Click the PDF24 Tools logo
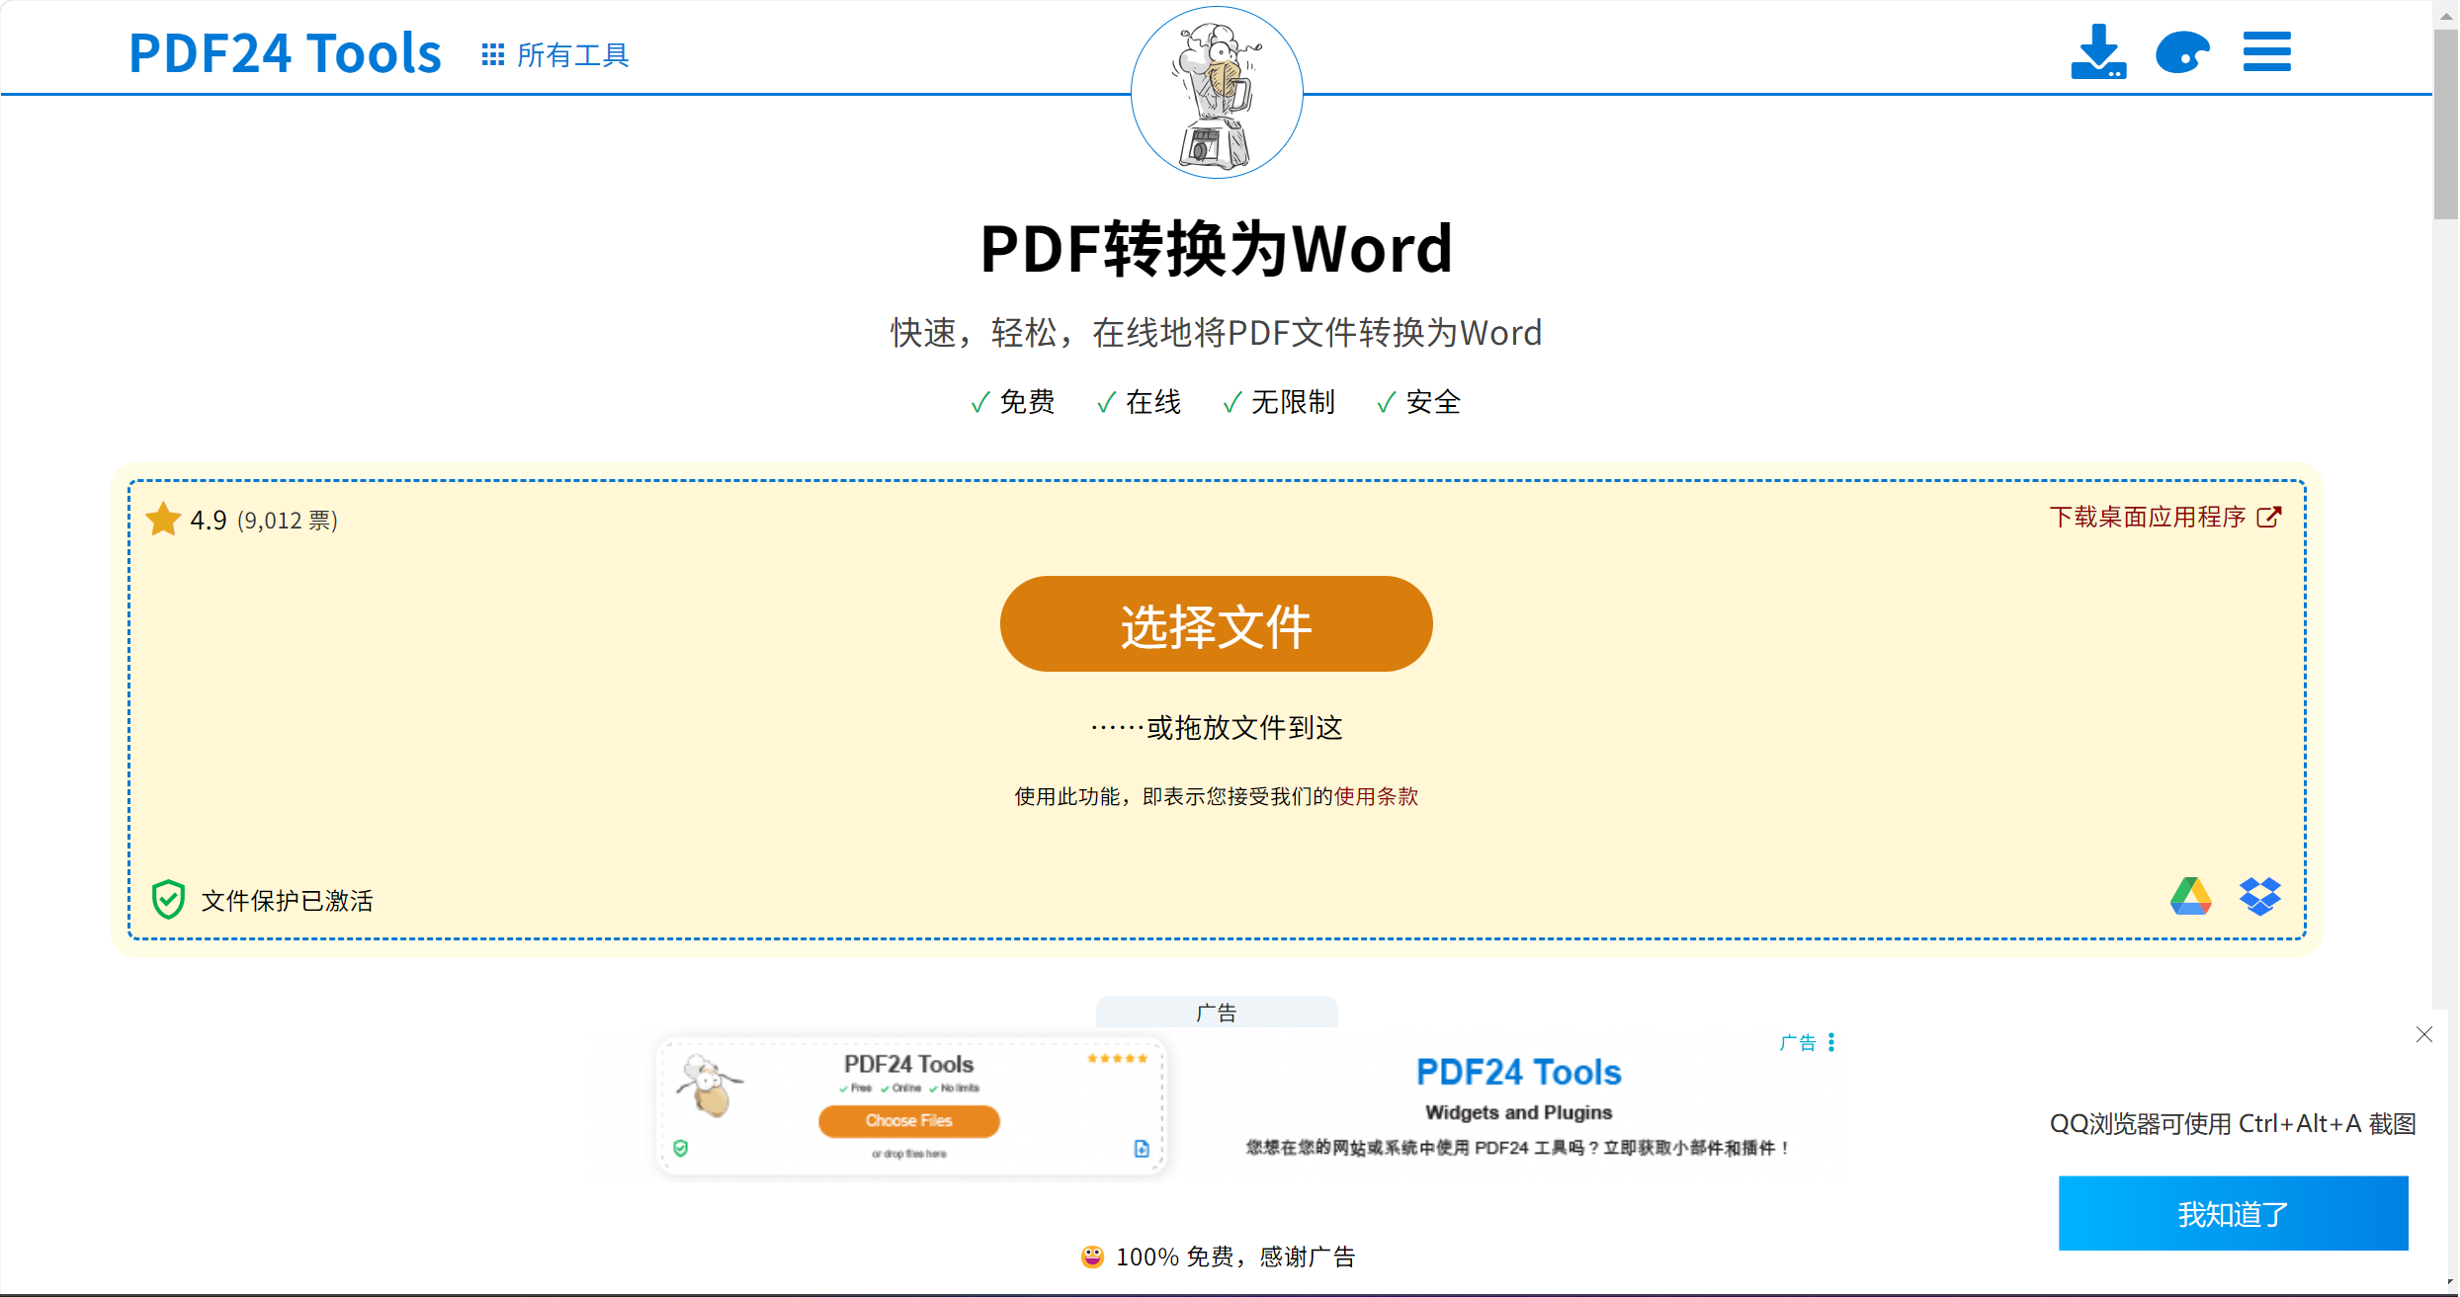Viewport: 2460px width, 1297px height. (x=285, y=53)
